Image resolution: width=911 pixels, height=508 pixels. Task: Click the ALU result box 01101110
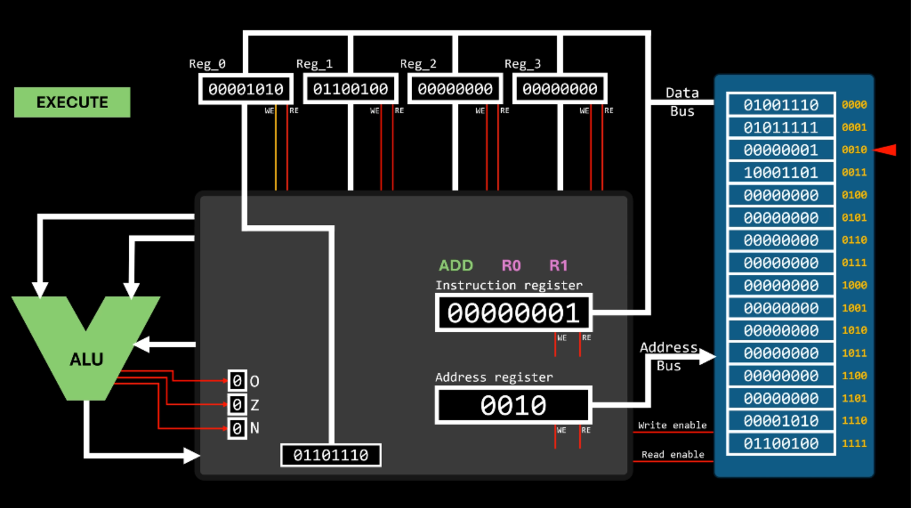click(x=330, y=455)
